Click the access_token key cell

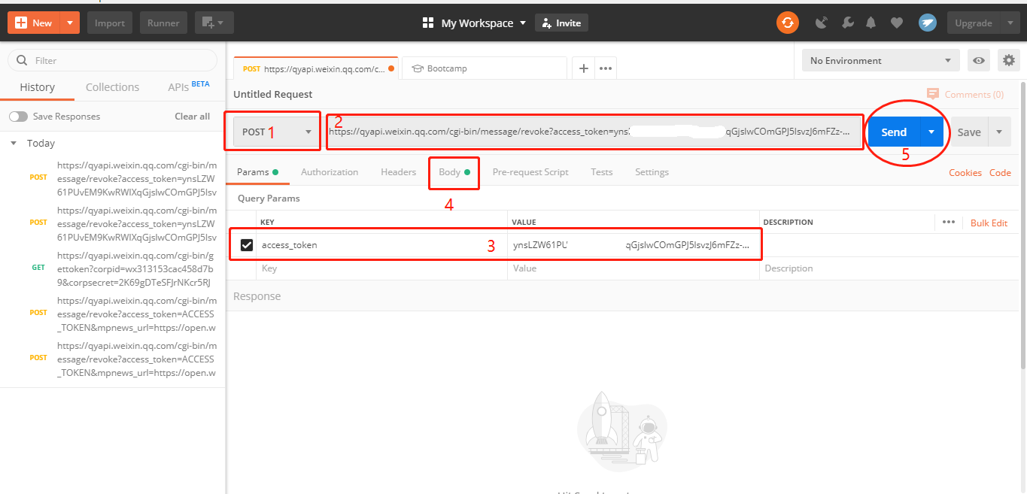[x=381, y=245]
